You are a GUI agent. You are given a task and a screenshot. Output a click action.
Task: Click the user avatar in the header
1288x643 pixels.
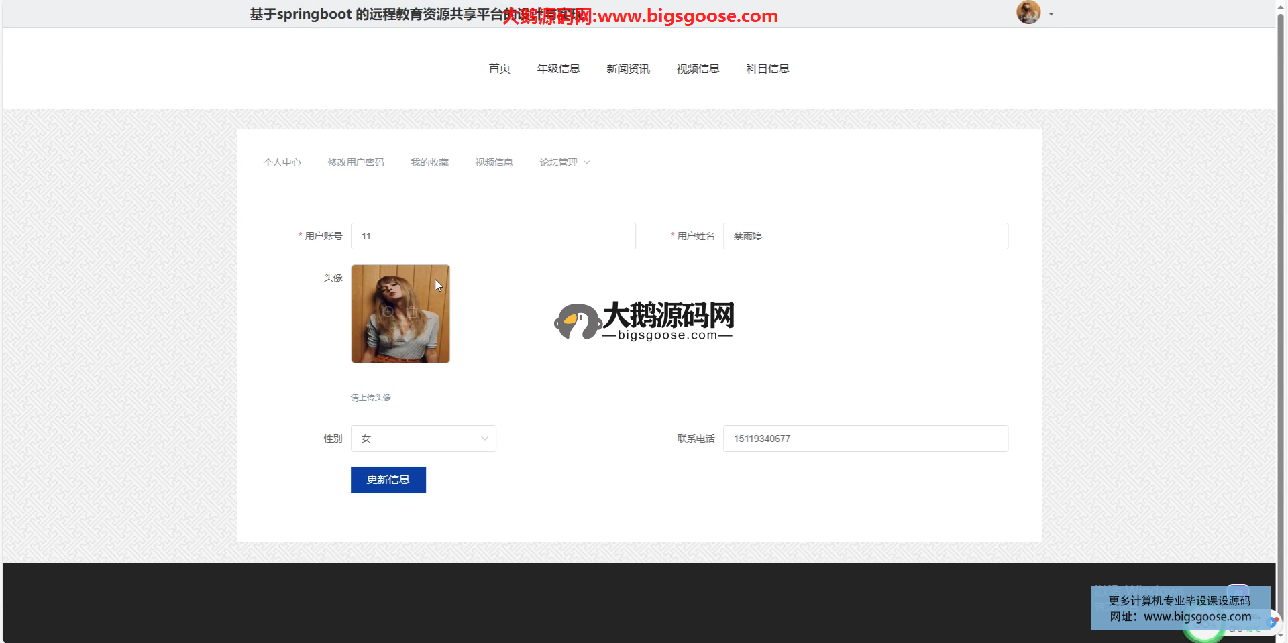coord(1028,13)
